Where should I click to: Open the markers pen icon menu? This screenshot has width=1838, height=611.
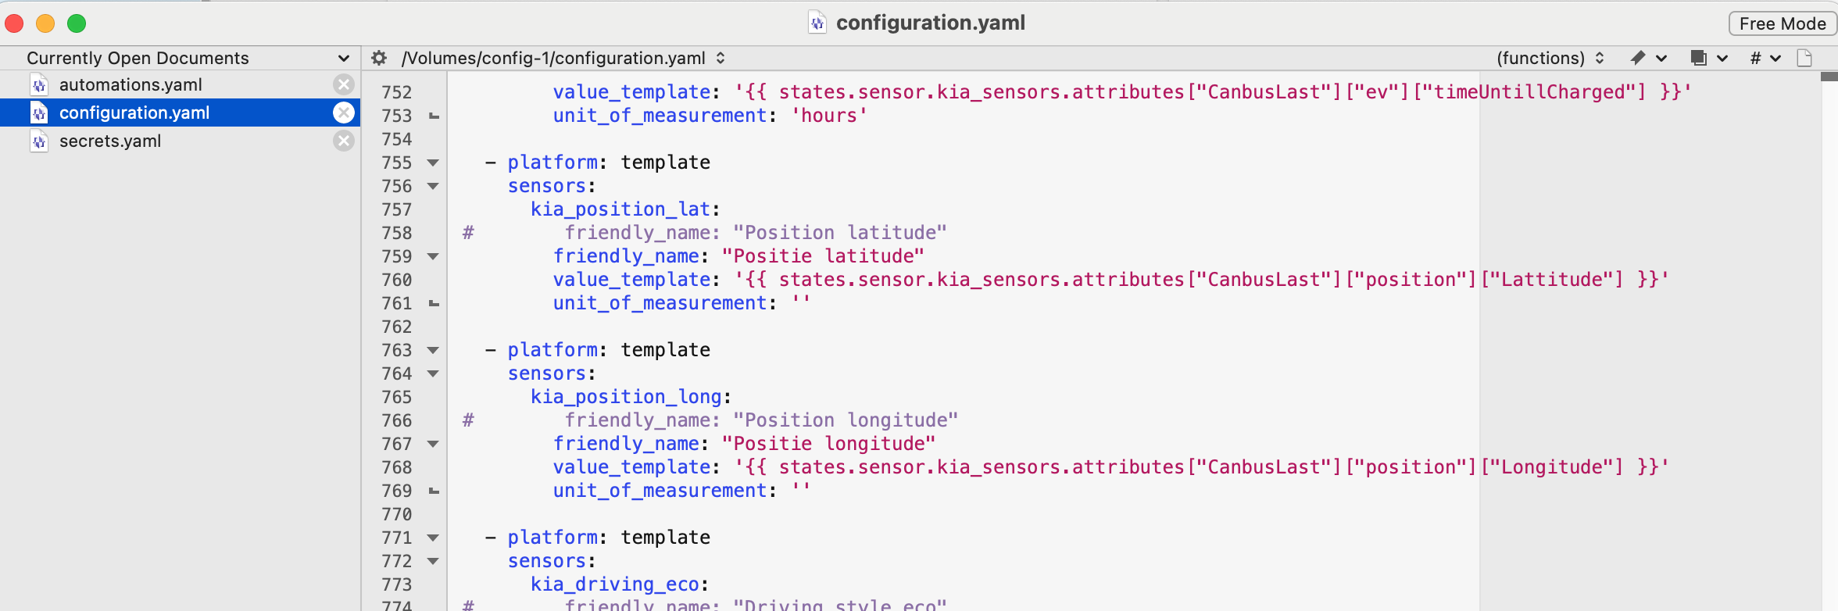[1647, 58]
